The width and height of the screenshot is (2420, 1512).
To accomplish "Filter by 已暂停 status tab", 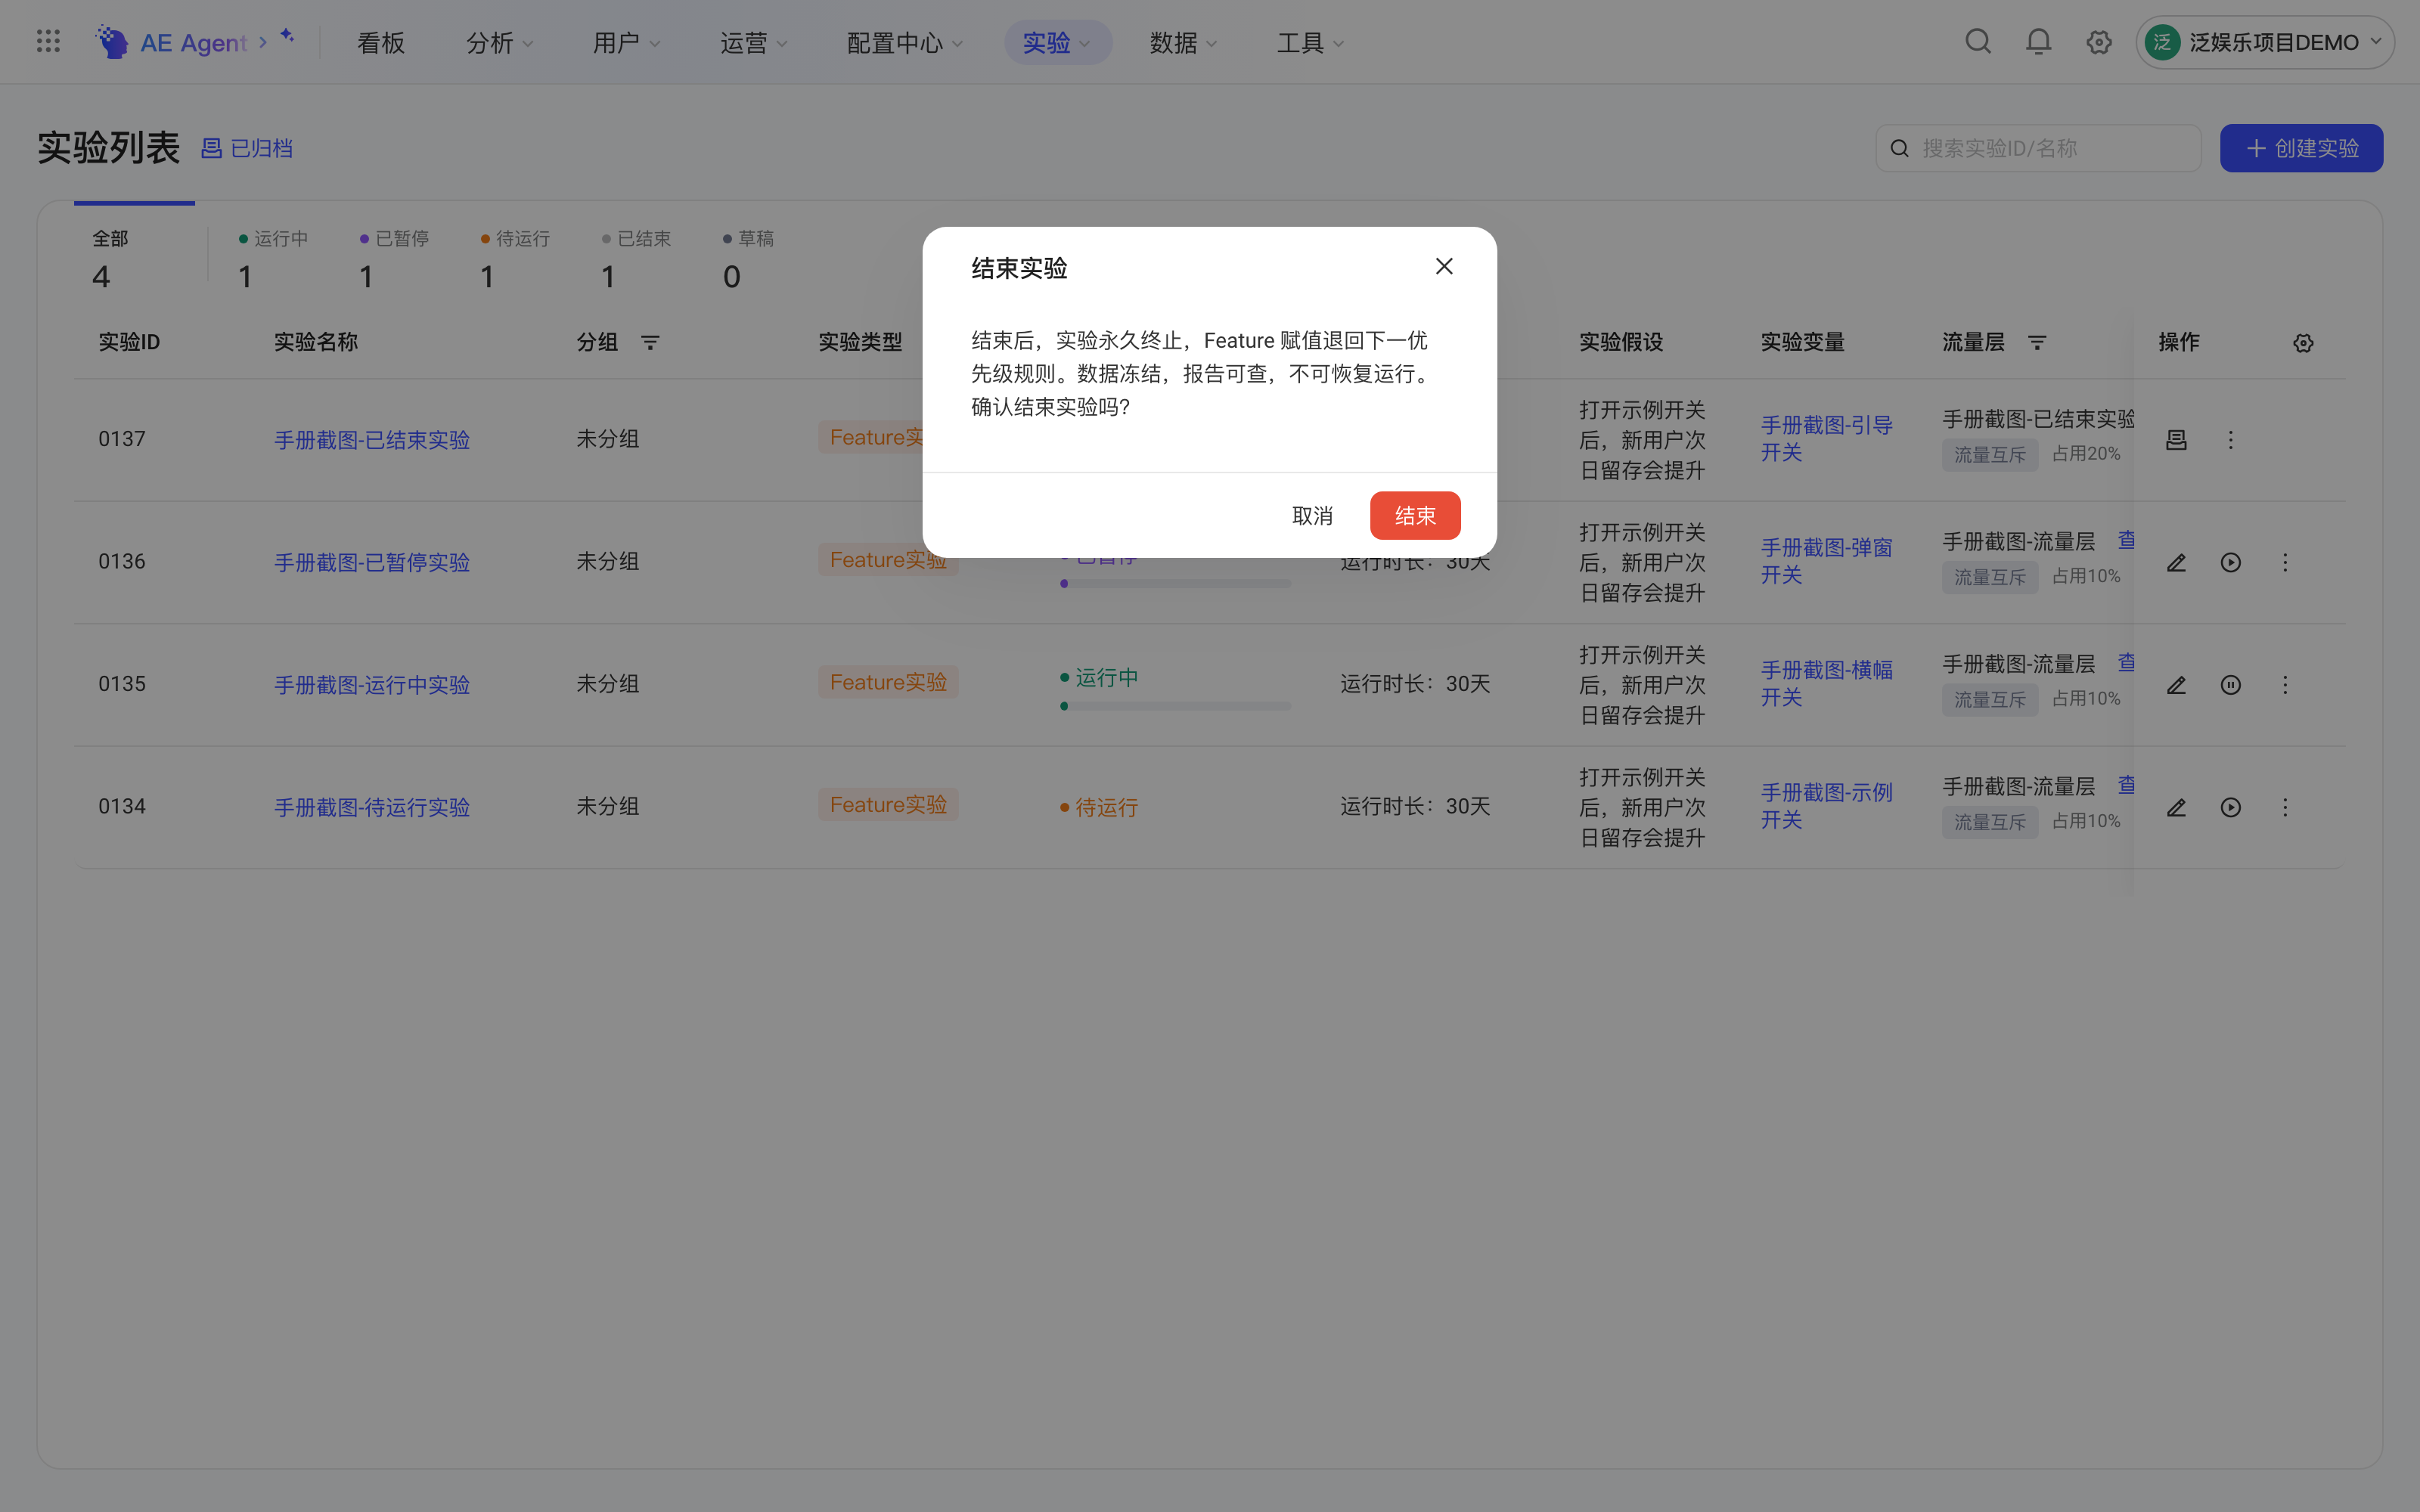I will [x=395, y=258].
